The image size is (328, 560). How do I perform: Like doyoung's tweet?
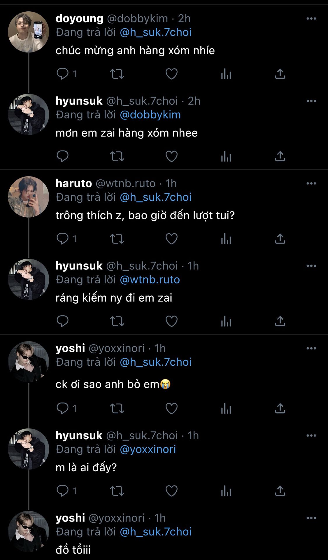pos(171,74)
